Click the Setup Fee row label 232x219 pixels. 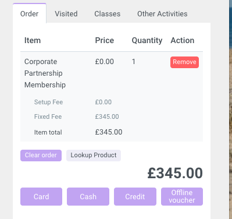click(48, 102)
